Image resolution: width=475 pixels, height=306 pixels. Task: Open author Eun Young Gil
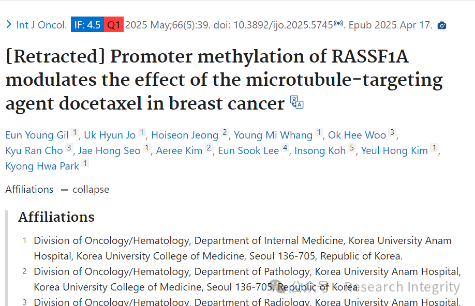click(x=37, y=135)
